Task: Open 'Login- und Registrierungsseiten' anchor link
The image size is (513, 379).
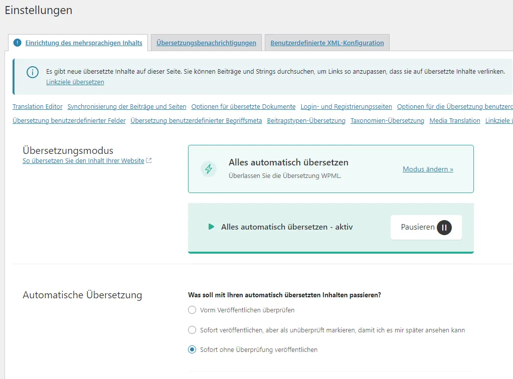Action: coord(346,107)
